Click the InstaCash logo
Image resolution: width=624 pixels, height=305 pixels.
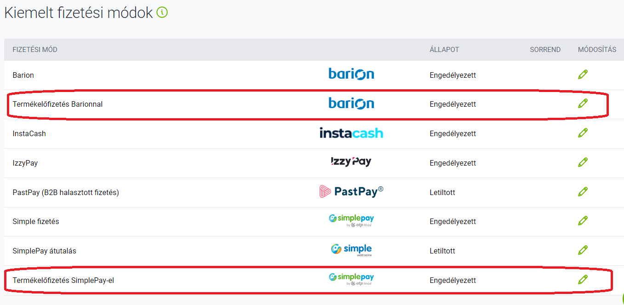tap(351, 133)
